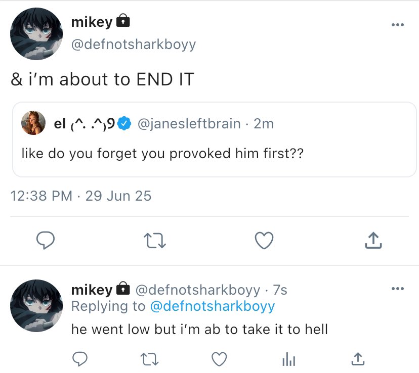419x373 pixels.
Task: Open mikey's avatar on the reply tweet
Action: [36, 306]
